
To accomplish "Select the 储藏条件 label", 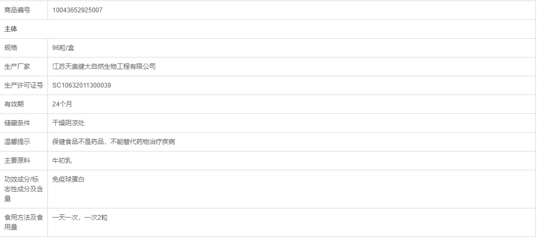I will [x=17, y=123].
